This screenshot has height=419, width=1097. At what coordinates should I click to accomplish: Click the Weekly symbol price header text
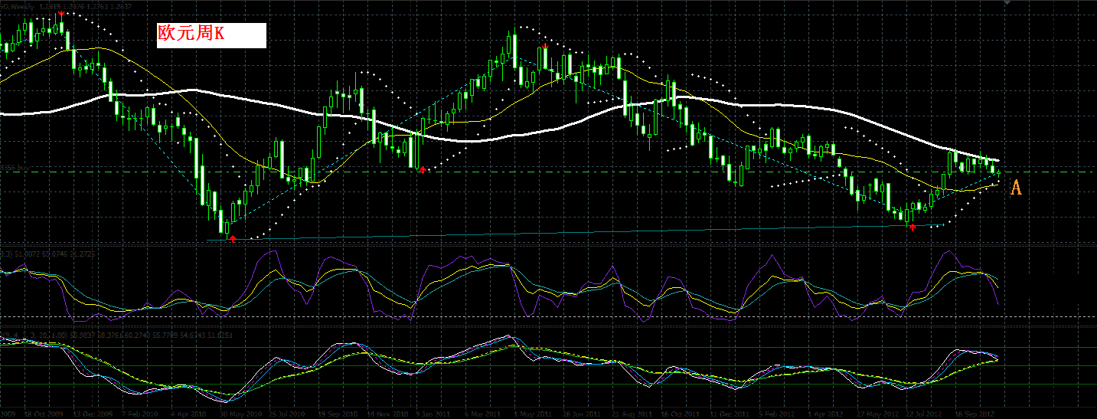pyautogui.click(x=66, y=5)
